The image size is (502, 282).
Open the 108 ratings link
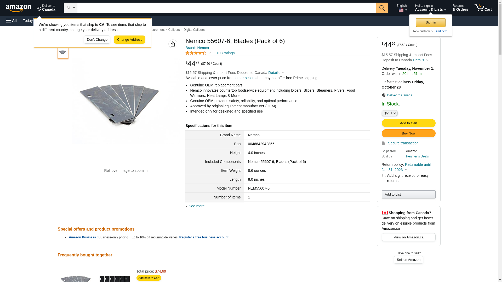(x=225, y=53)
